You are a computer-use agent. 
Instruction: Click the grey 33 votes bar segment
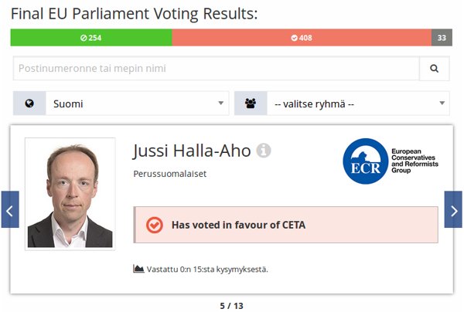(442, 38)
